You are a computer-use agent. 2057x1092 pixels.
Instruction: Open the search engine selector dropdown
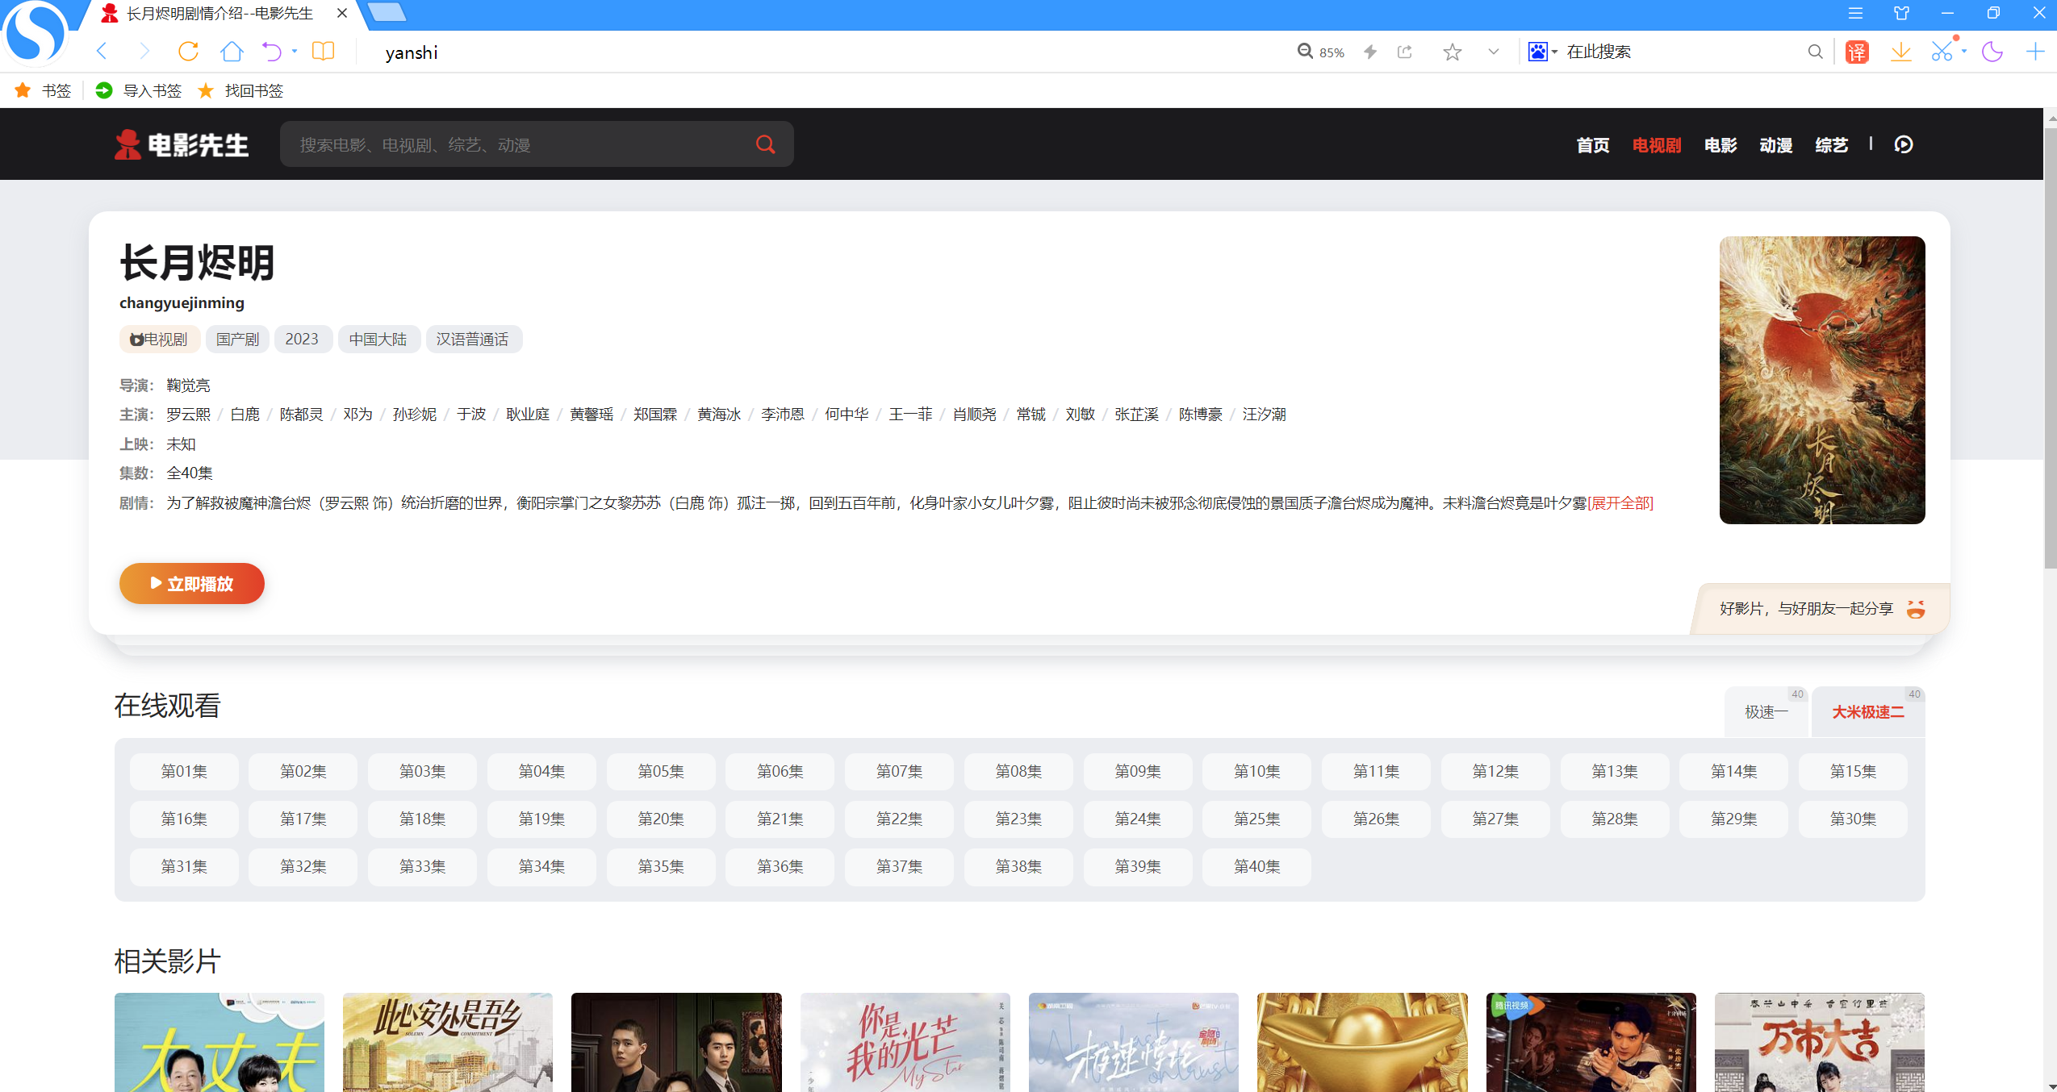[1542, 52]
